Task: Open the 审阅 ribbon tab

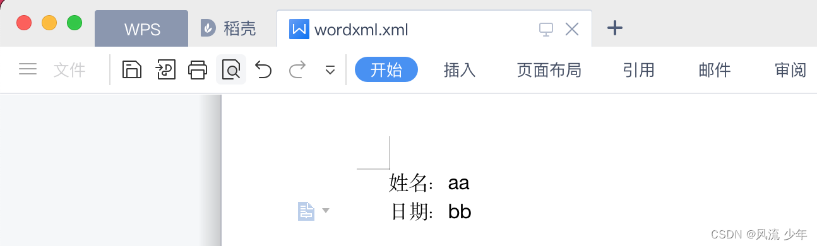Action: [x=790, y=70]
